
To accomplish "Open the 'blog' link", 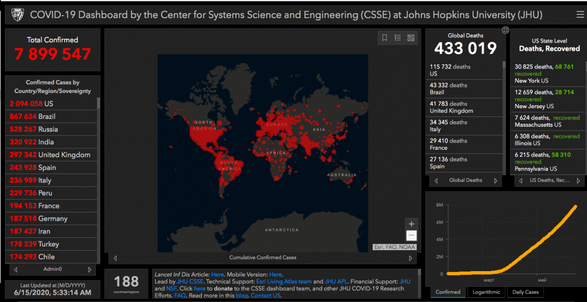I will coord(242,296).
